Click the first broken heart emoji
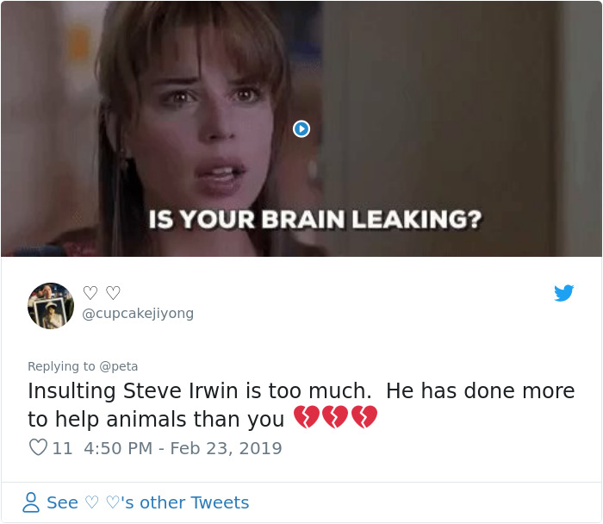 (x=307, y=416)
